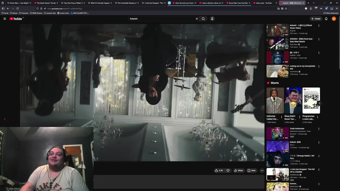Open options for the ImDontai Called Out short
Image resolution: width=340 pixels, height=191 pixels.
[x=282, y=117]
